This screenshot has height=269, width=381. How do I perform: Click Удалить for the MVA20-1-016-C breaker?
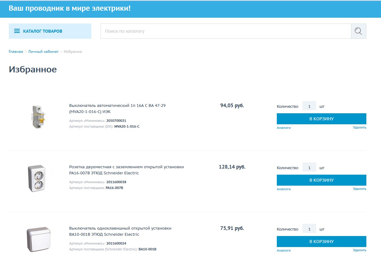point(359,127)
